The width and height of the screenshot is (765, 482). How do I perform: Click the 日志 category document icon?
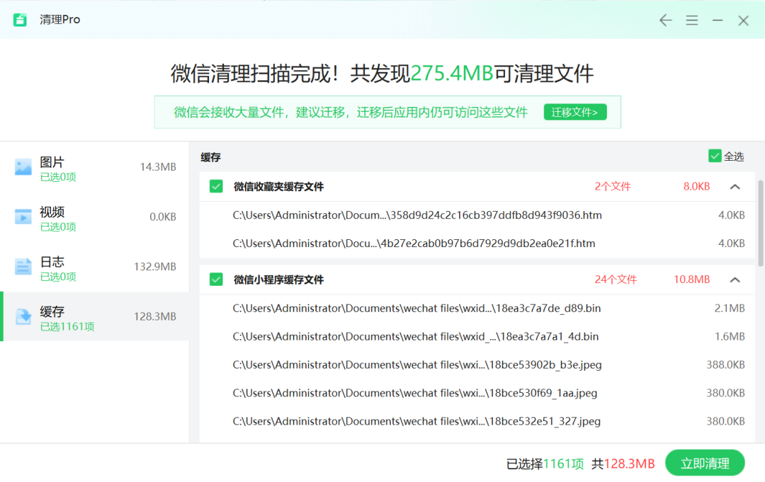pyautogui.click(x=23, y=267)
